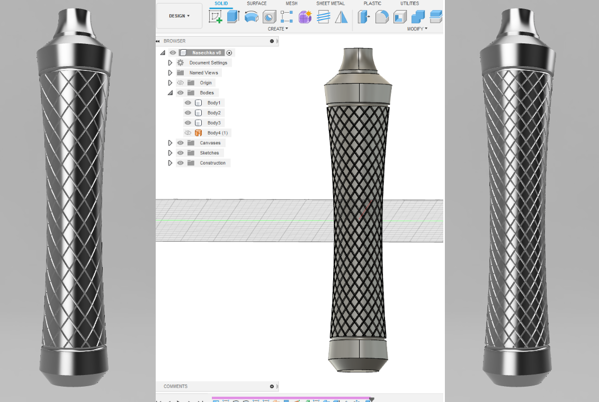Open the MODIFY panel dropdown

[x=417, y=29]
